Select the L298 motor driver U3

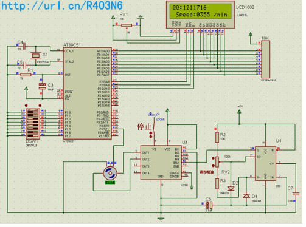point(161,163)
